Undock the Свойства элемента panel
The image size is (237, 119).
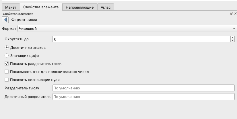tap(231, 14)
